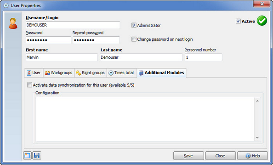Click the Save button
This screenshot has height=165, width=273.
coord(188,156)
